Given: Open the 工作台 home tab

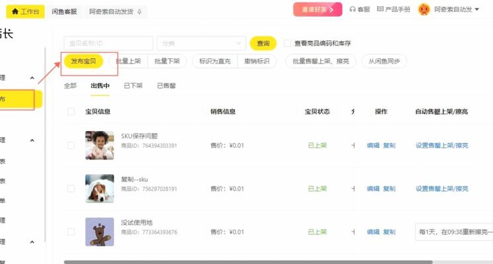Looking at the screenshot, I should (x=25, y=12).
